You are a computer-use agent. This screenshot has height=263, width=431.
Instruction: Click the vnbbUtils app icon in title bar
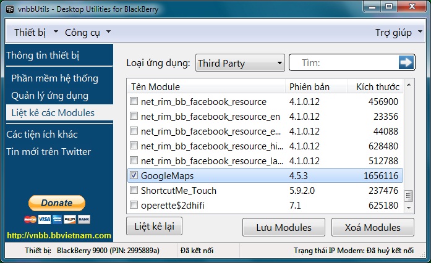(7, 9)
